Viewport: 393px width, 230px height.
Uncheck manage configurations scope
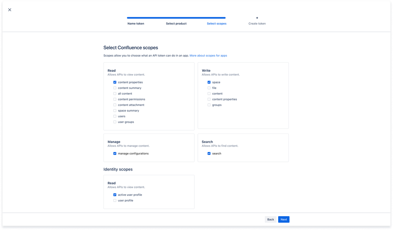click(115, 154)
